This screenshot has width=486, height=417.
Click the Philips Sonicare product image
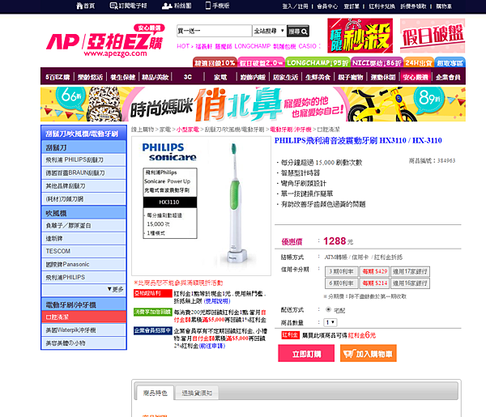[x=201, y=206]
